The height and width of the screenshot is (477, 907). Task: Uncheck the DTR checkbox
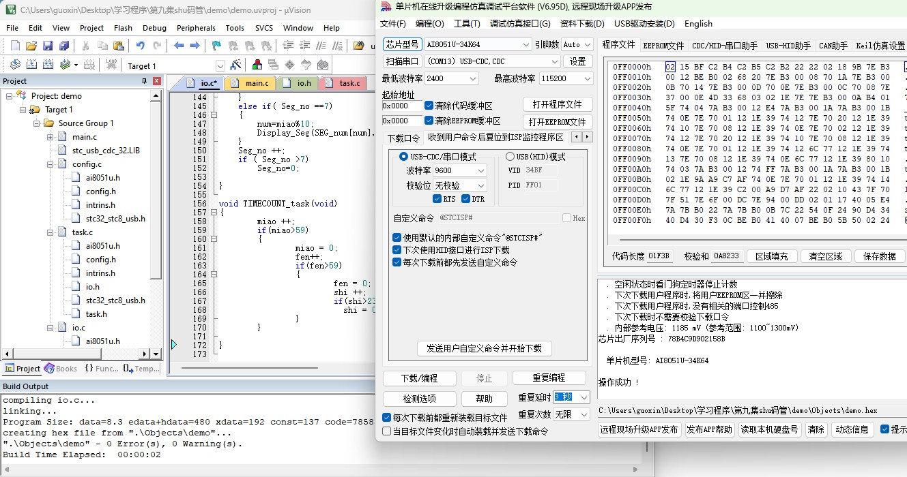pyautogui.click(x=466, y=199)
